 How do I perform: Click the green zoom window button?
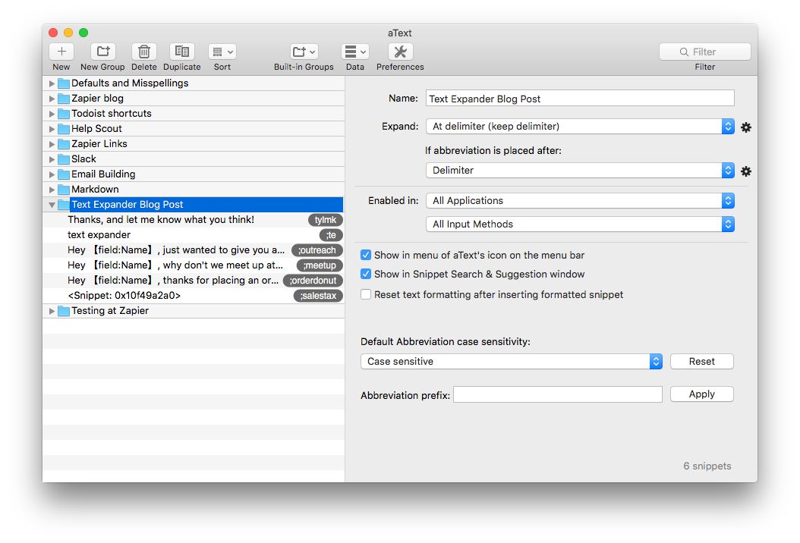click(x=83, y=33)
